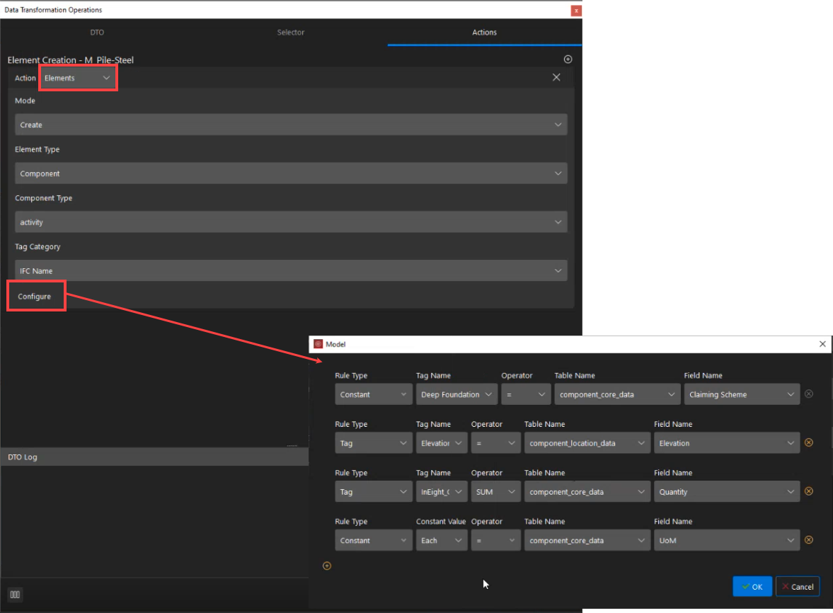Open the Action Elements dropdown
This screenshot has height=613, width=833.
tap(78, 78)
